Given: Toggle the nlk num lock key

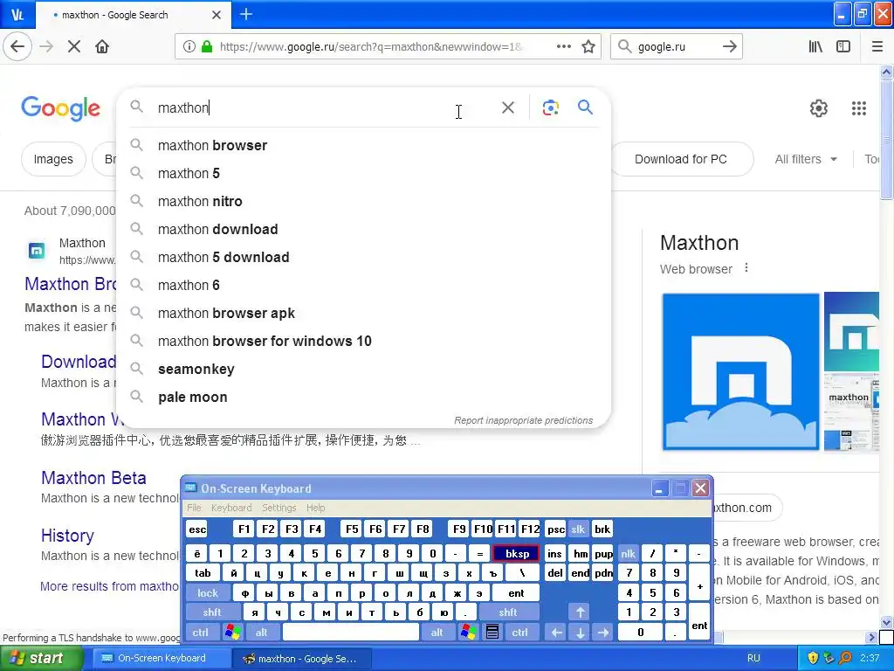Looking at the screenshot, I should 628,553.
